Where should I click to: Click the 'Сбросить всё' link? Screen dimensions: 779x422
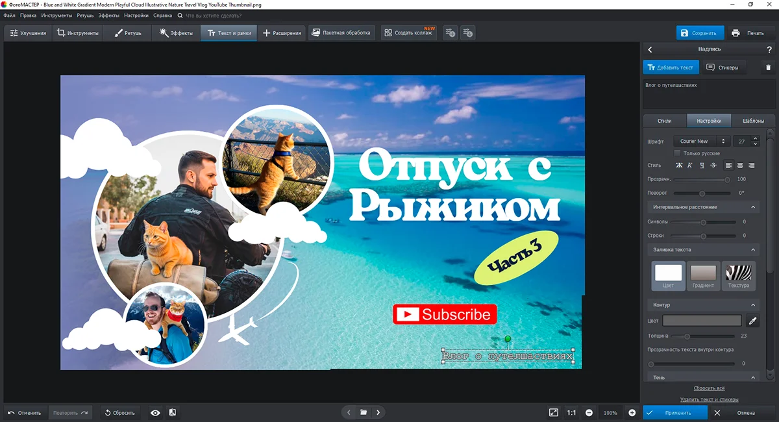[x=709, y=388]
